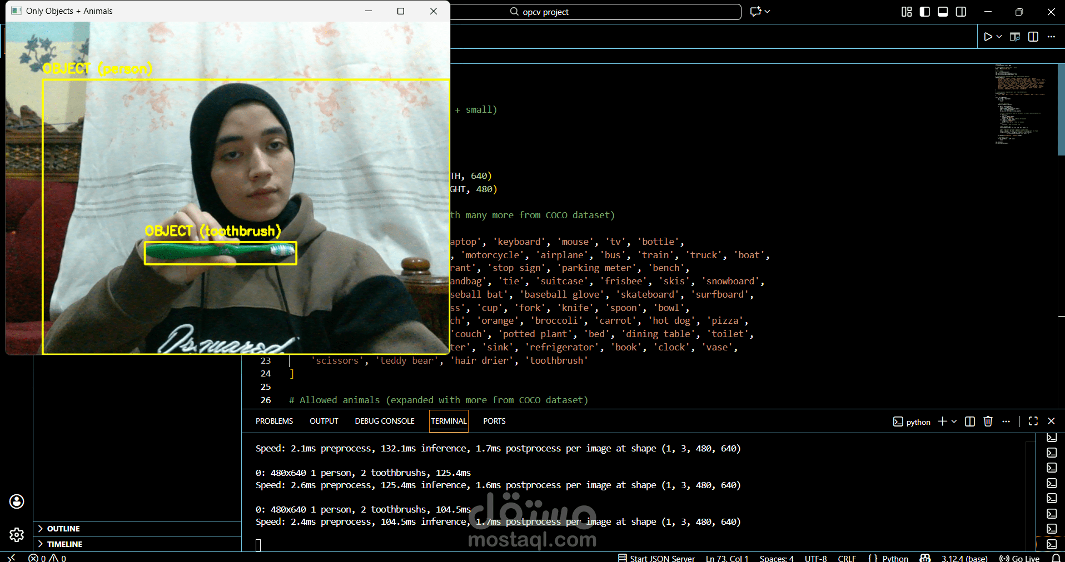Open the run options dropdown beside the play button
Screen dimensions: 1065x562
999,37
